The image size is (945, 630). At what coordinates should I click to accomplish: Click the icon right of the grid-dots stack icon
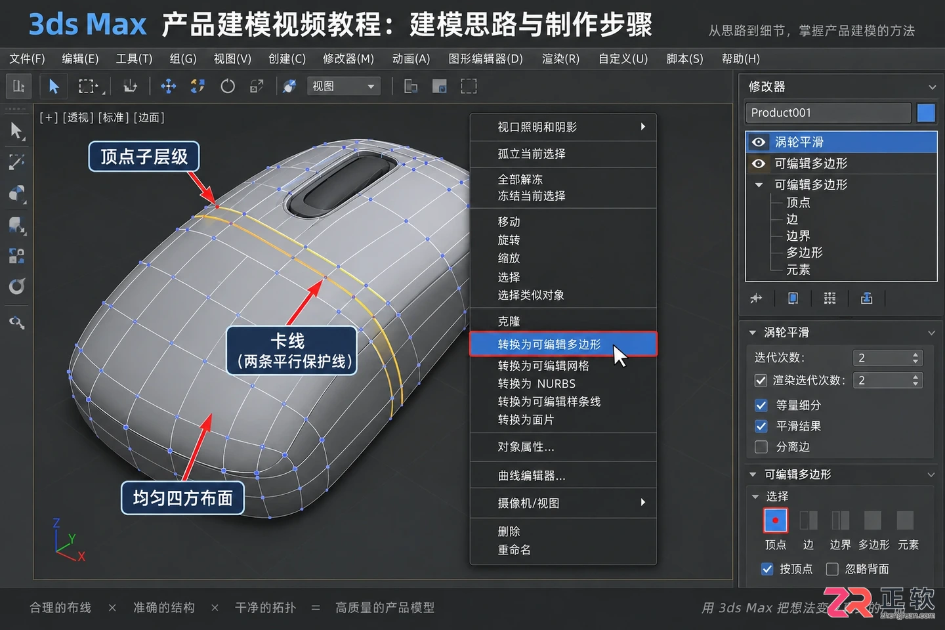pos(866,299)
